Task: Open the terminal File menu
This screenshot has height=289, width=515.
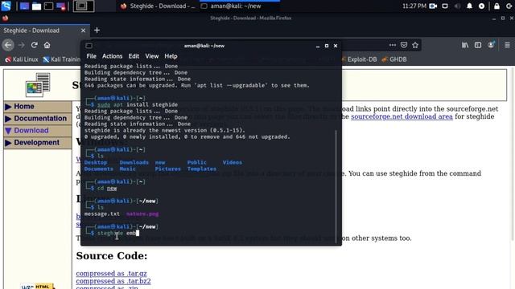Action: click(91, 56)
